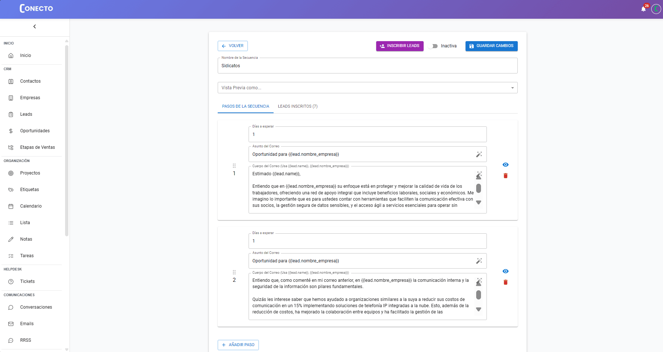Delete step 1 with the red trash icon

(x=505, y=176)
